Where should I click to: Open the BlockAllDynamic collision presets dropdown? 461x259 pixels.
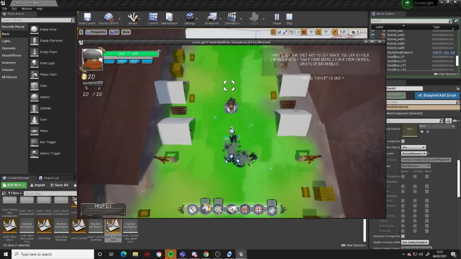[x=413, y=153]
